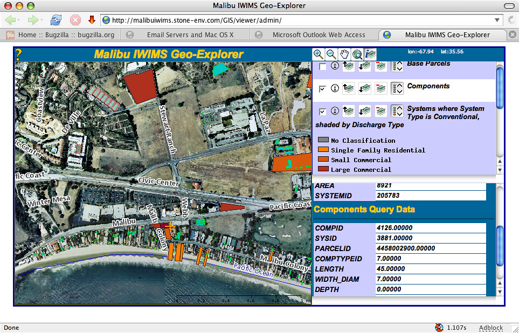Click the query data scrollbar thumb
The width and height of the screenshot is (519, 333).
500,246
